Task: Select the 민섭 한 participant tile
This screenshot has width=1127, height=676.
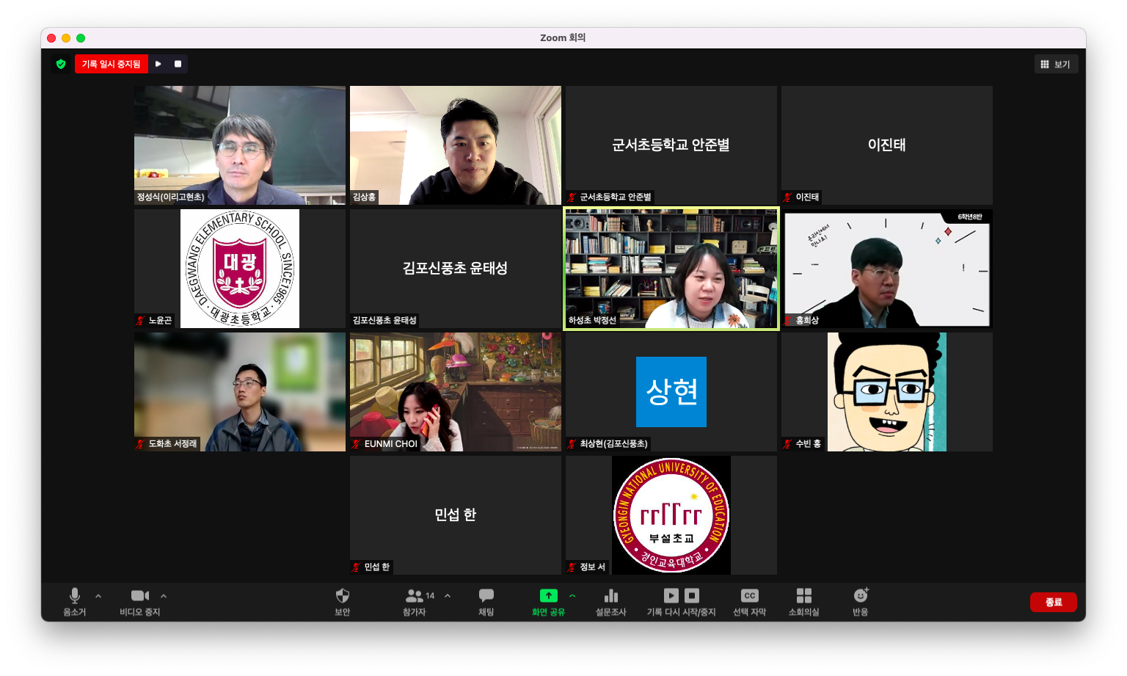Action: pyautogui.click(x=456, y=515)
